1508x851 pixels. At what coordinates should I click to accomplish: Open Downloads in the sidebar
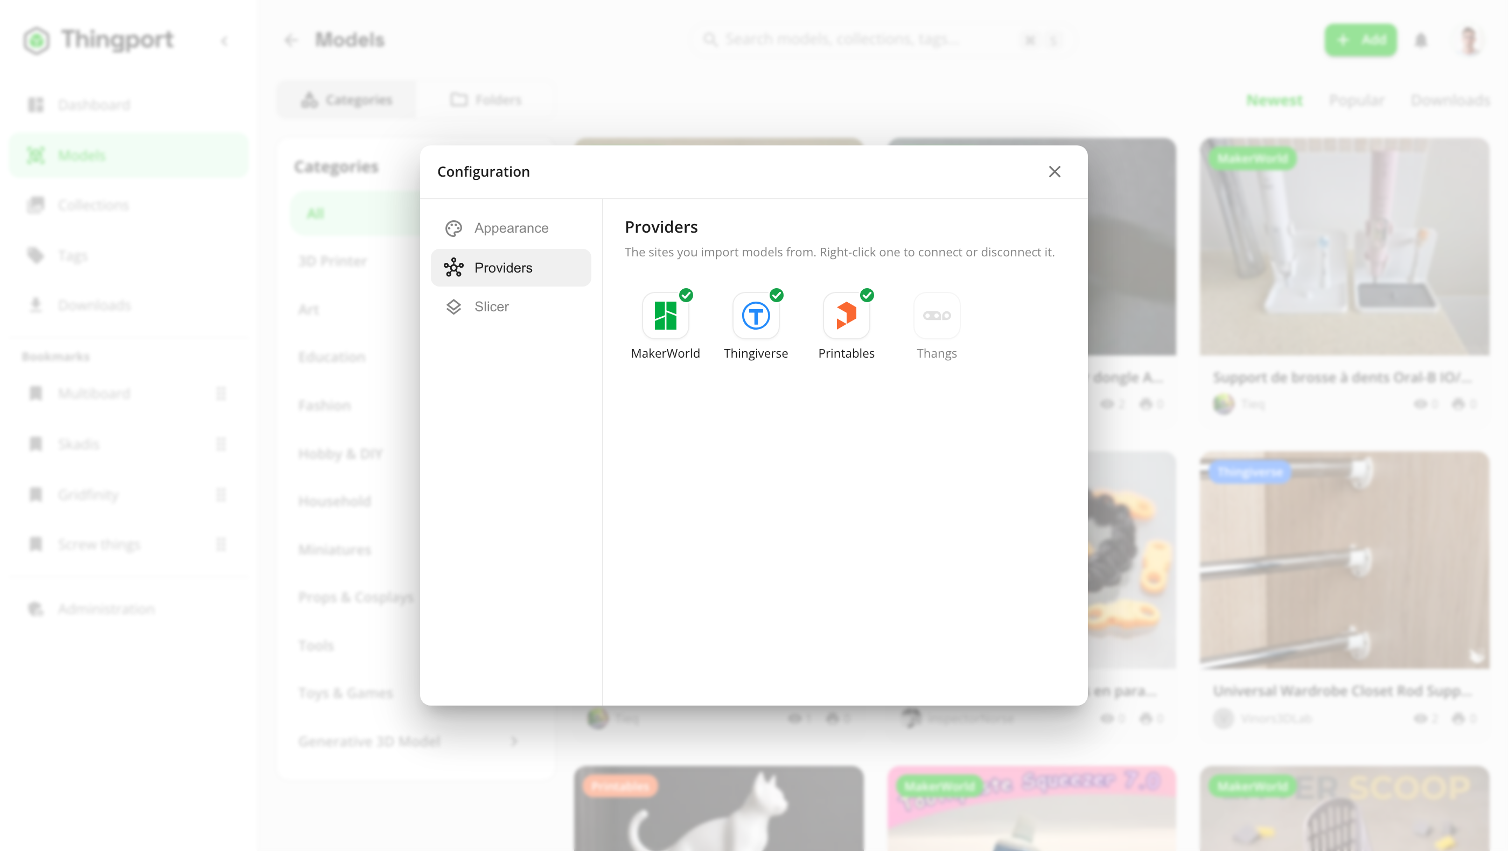[x=129, y=305]
